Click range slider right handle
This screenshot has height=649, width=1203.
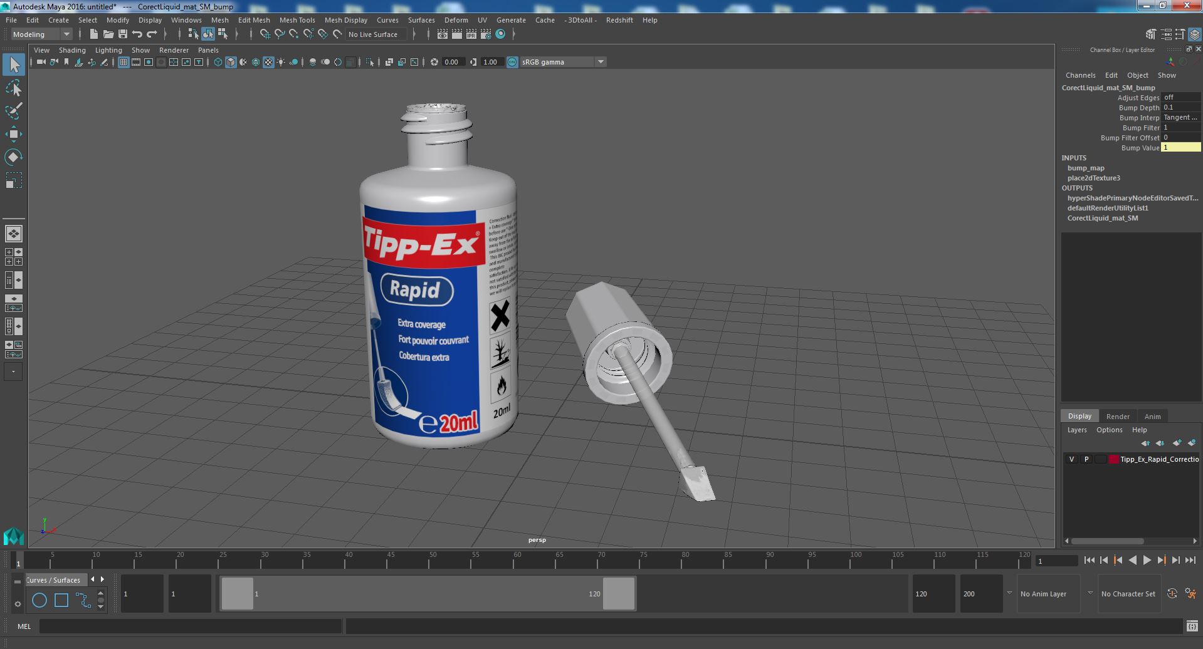pos(619,593)
